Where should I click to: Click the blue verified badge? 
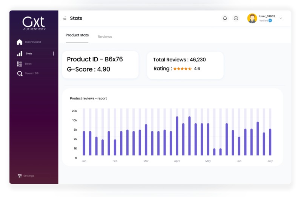(270, 21)
